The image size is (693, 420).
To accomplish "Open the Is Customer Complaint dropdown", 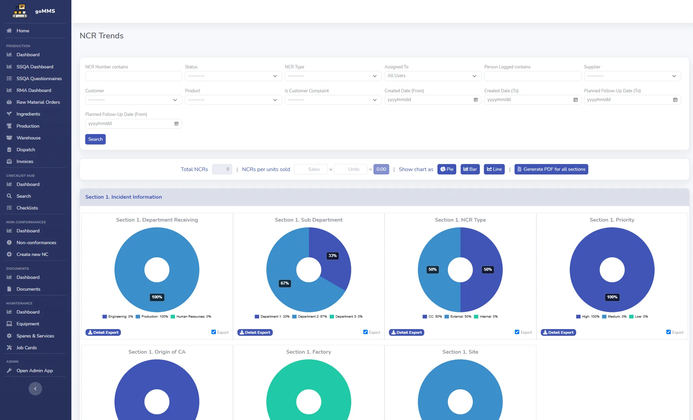I will [x=333, y=100].
